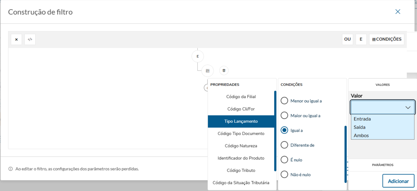Select Código Tipo Documento property
The height and width of the screenshot is (191, 417).
click(241, 133)
